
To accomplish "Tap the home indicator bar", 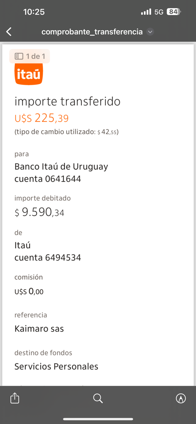I will pos(98,419).
